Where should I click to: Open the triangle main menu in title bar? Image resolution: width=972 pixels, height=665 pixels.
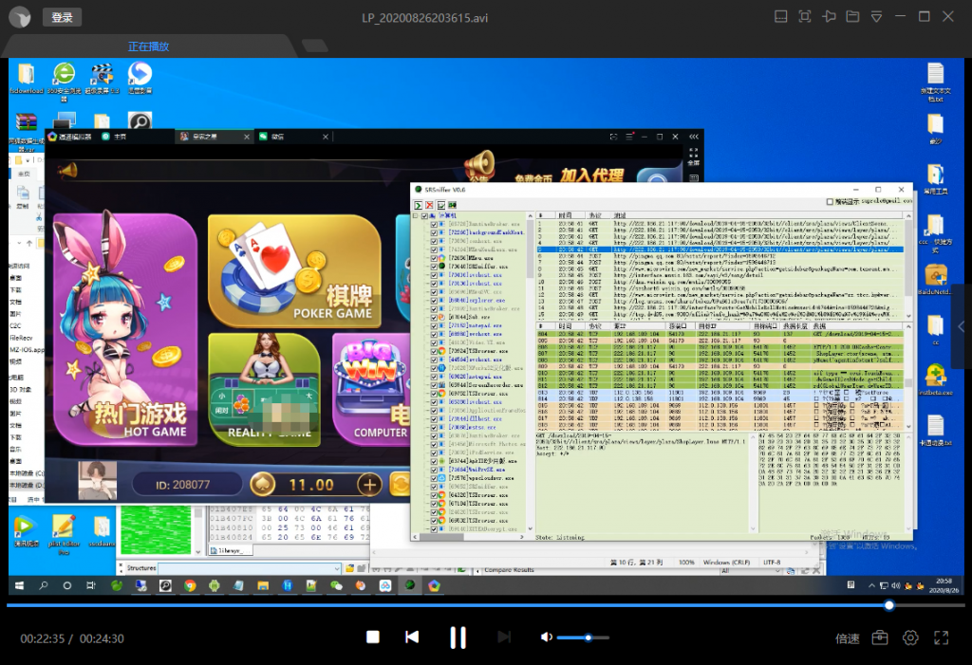tap(876, 17)
